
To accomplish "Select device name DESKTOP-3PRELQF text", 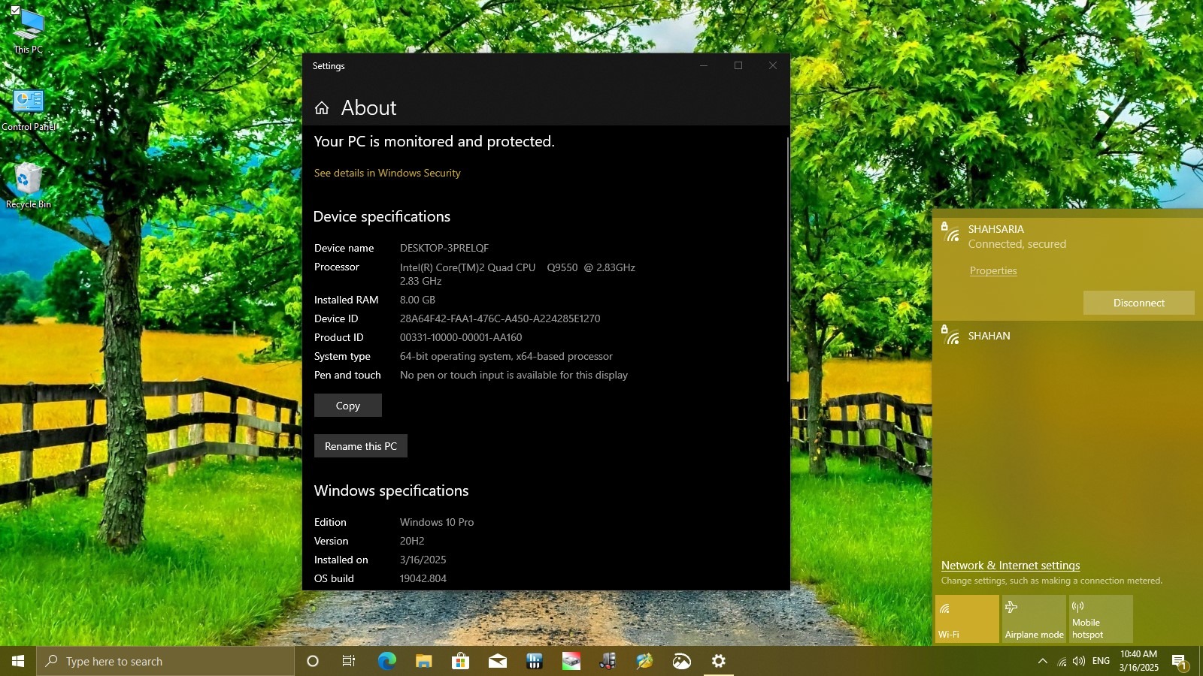I will (x=444, y=248).
